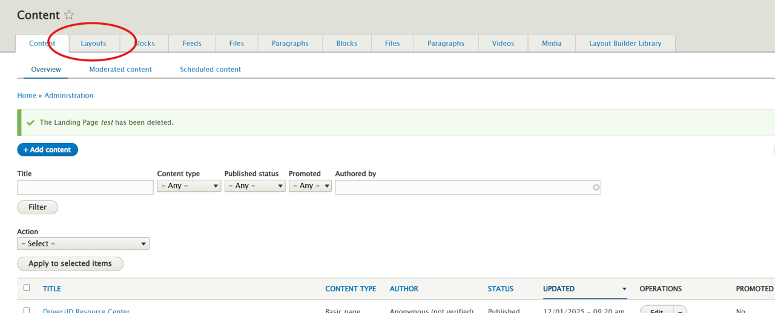Click the Filter button
The image size is (775, 313).
(x=38, y=207)
